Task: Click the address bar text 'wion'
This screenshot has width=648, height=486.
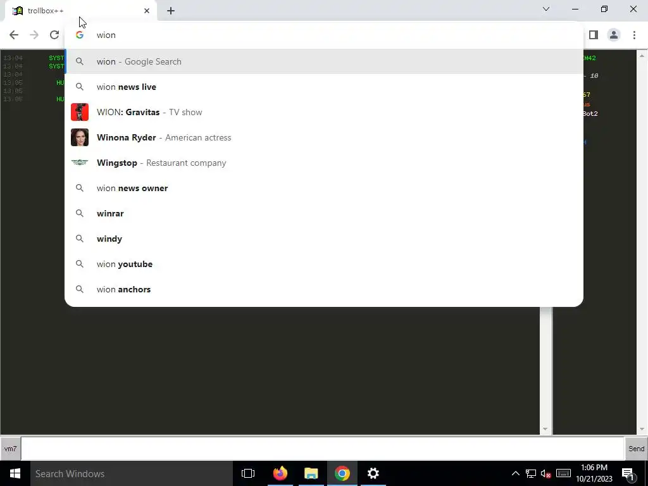Action: click(106, 35)
